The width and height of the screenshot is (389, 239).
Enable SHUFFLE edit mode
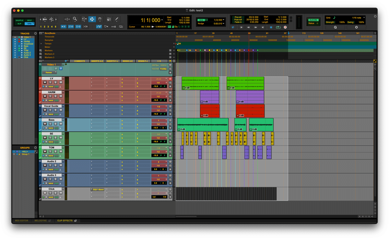[x=19, y=20]
